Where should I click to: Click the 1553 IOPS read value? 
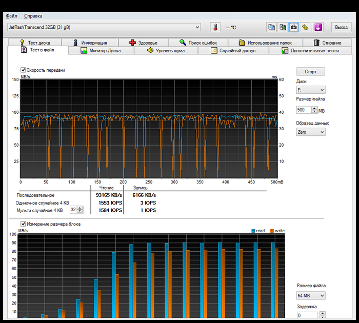[110, 203]
